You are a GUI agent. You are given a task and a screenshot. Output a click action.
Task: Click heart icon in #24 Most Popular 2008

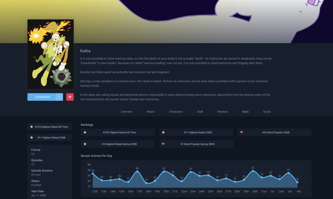coord(241,132)
